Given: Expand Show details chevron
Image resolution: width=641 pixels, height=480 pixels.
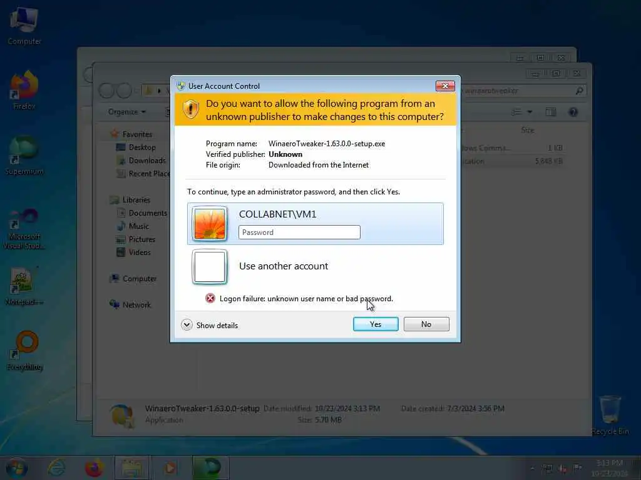Looking at the screenshot, I should pos(187,325).
